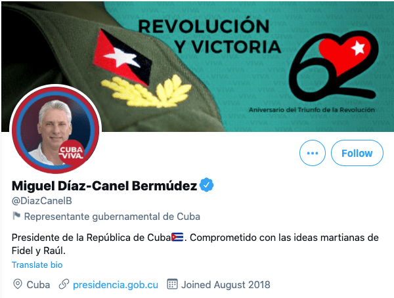Image resolution: width=394 pixels, height=298 pixels.
Task: Open presidencia.gob.cu website link
Action: tap(116, 285)
